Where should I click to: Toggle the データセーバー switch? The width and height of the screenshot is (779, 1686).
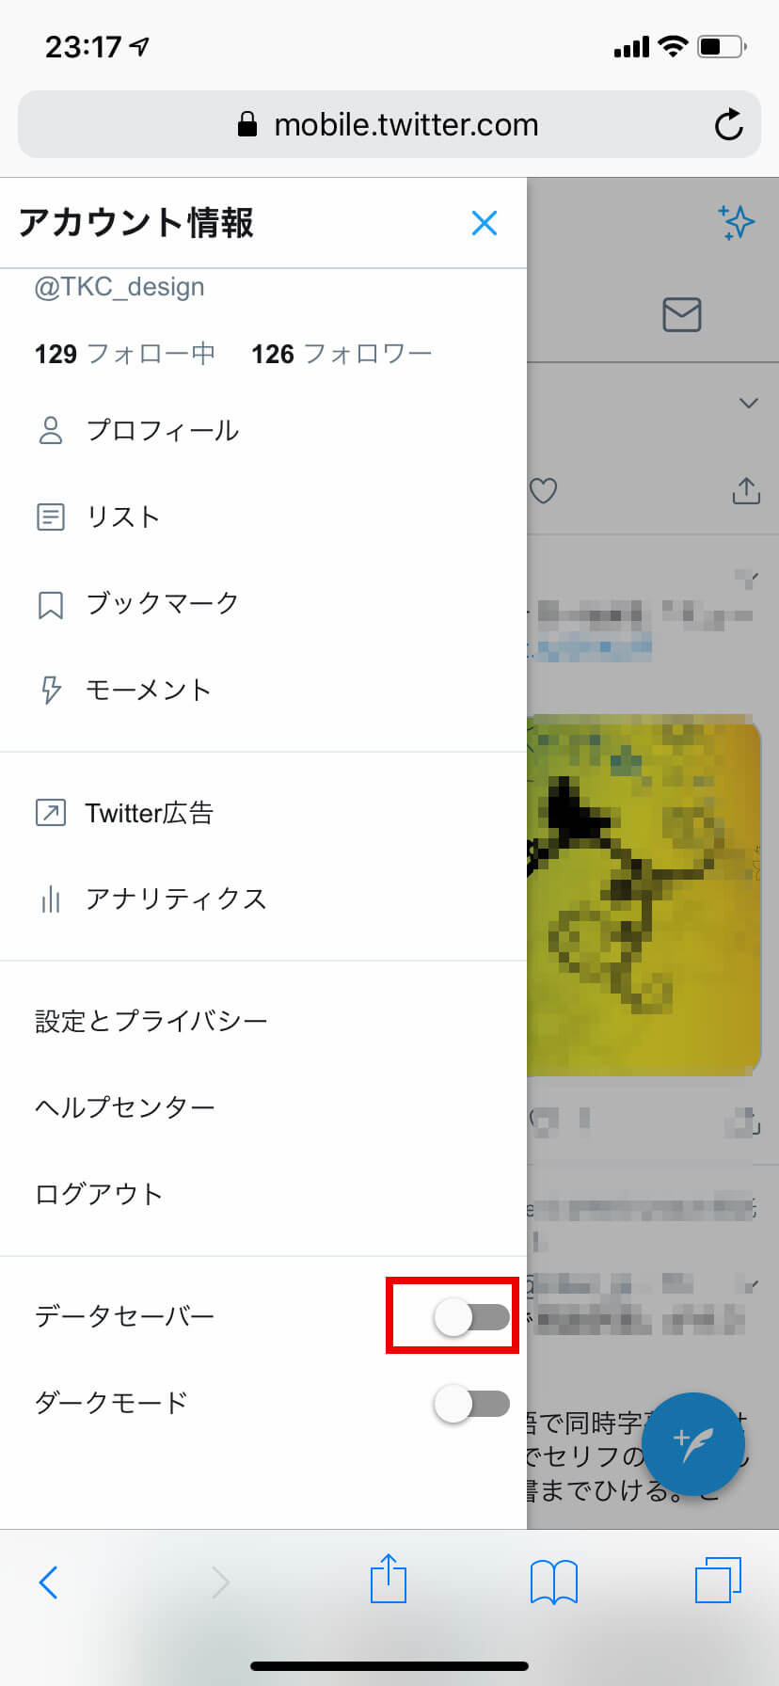tap(471, 1316)
